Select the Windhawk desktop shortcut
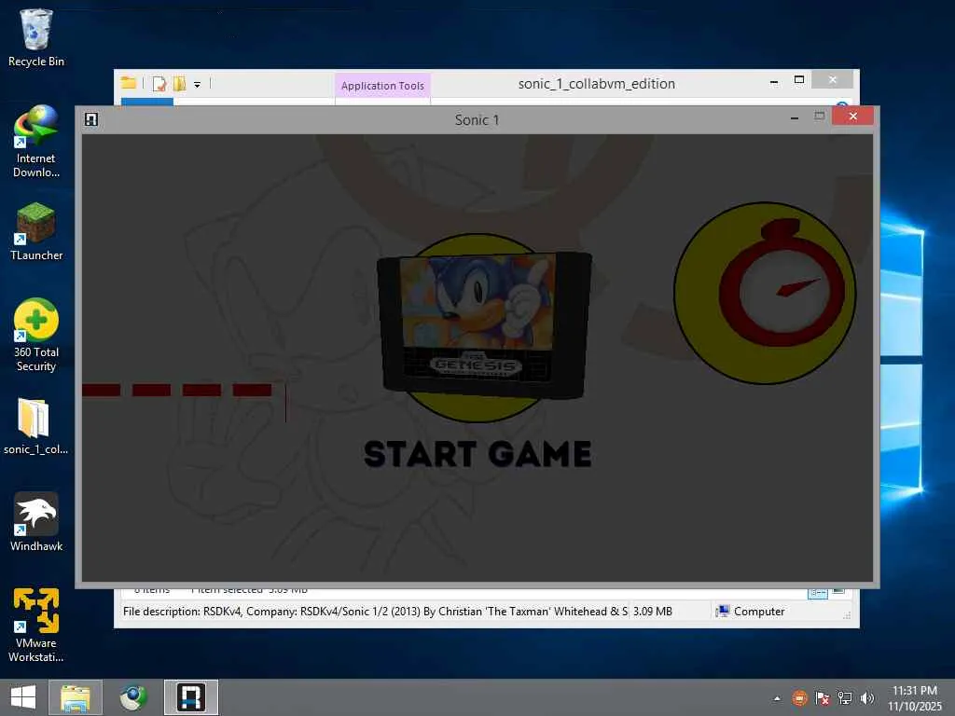This screenshot has height=716, width=955. [36, 522]
